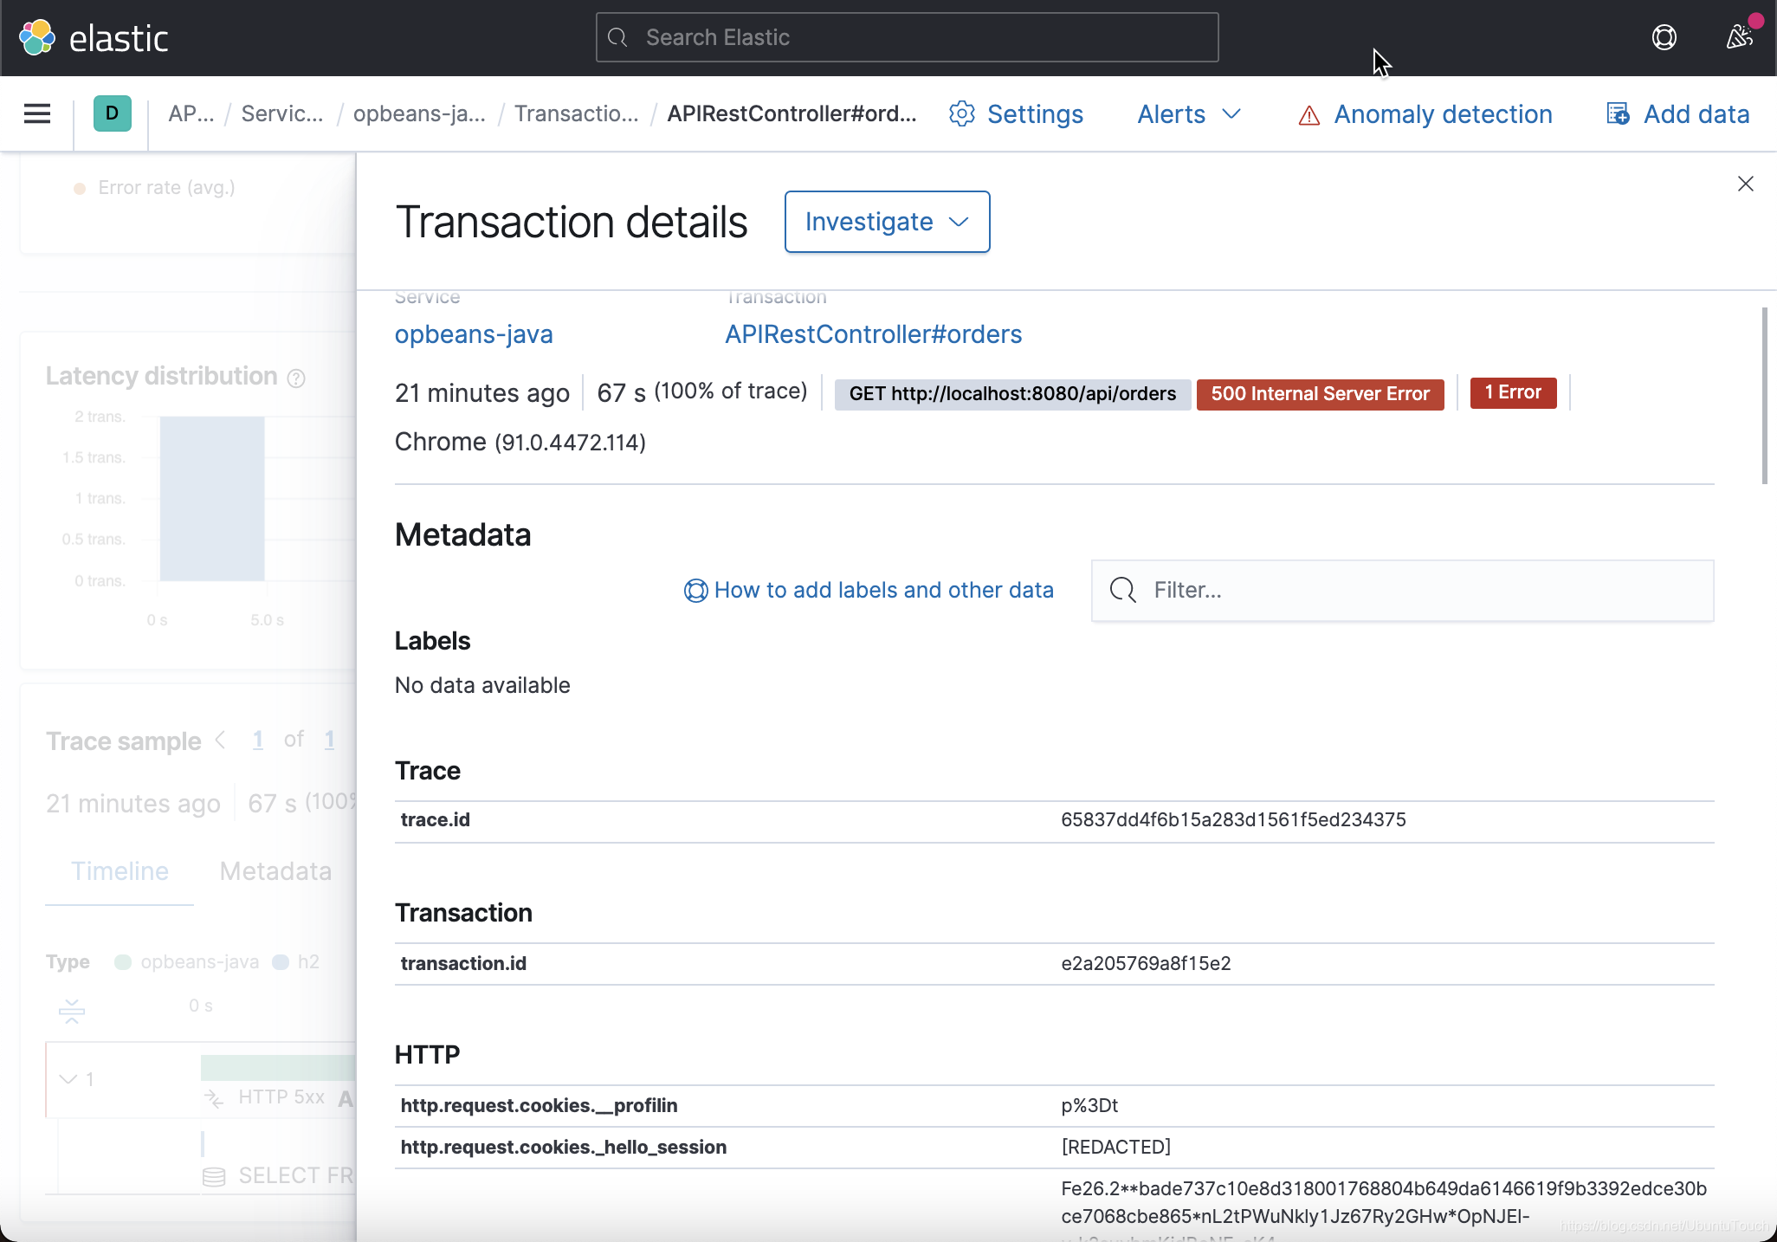The height and width of the screenshot is (1242, 1777).
Task: Click the Add data icon
Action: click(x=1617, y=113)
